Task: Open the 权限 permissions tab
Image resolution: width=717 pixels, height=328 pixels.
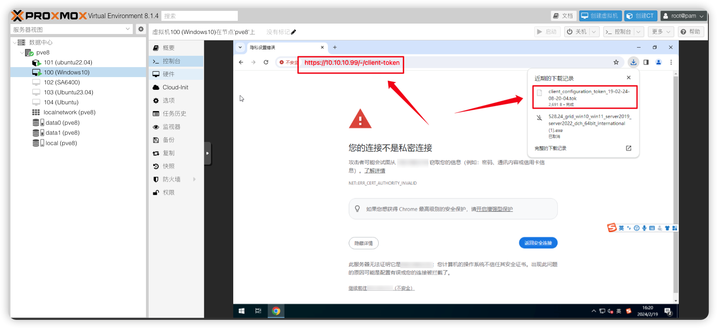Action: 176,192
